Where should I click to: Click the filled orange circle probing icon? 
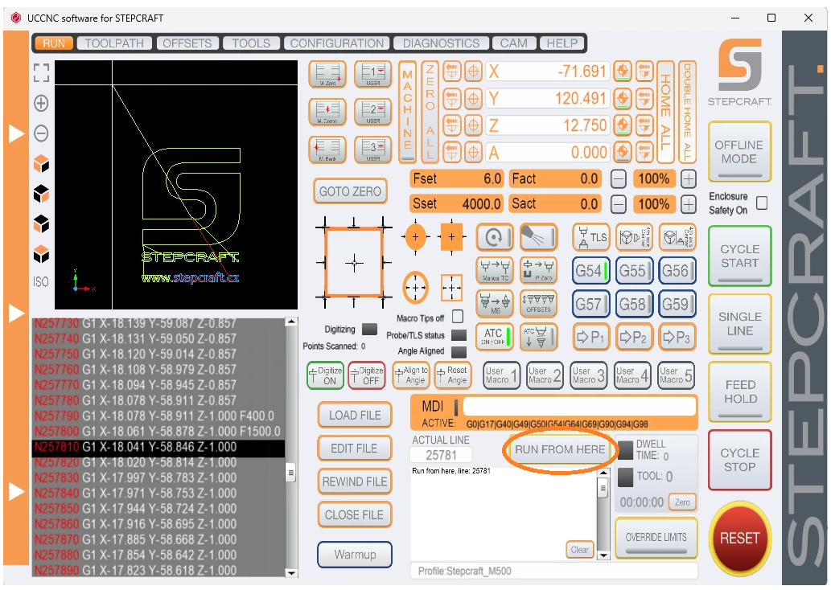pos(415,237)
